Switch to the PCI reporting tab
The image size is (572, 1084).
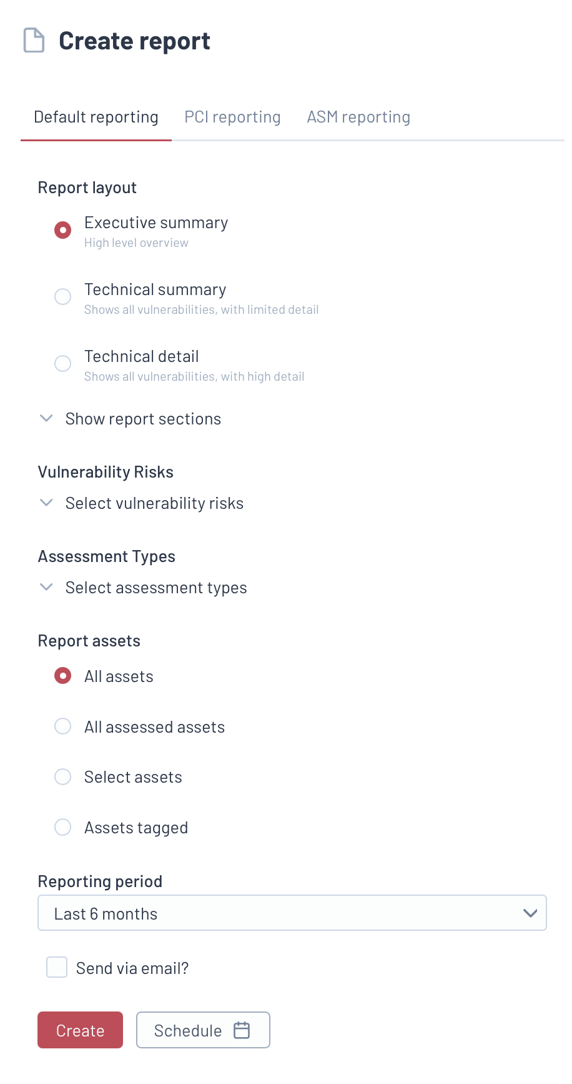tap(232, 118)
